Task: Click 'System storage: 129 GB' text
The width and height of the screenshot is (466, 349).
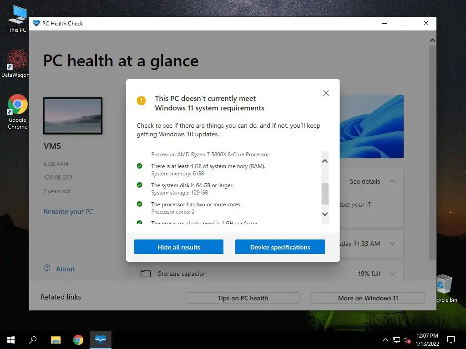Action: tap(179, 193)
